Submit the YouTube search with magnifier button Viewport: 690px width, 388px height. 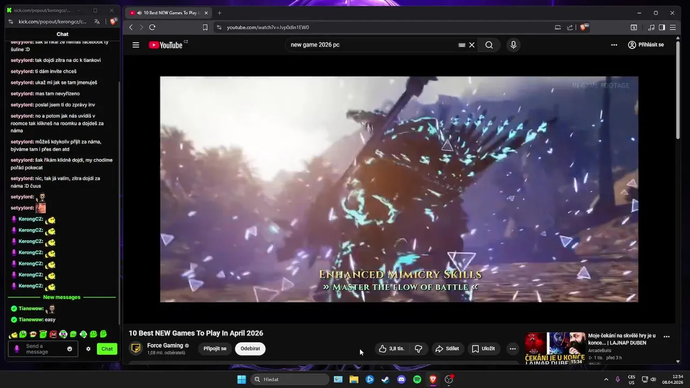[x=489, y=45]
